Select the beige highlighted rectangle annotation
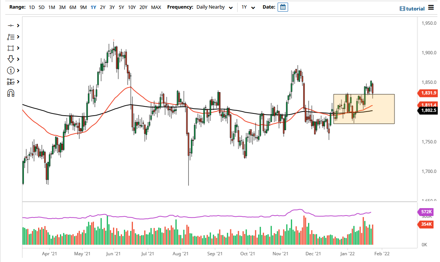 364,109
